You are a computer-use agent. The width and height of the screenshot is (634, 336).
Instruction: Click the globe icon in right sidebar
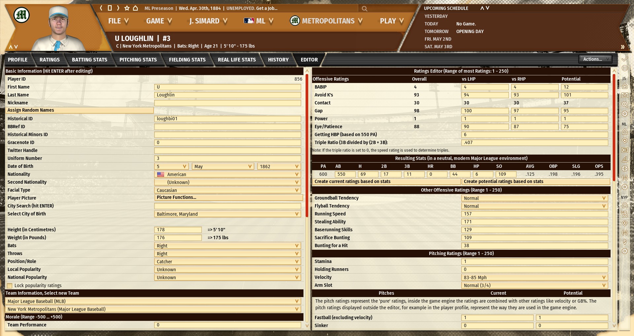(x=624, y=68)
